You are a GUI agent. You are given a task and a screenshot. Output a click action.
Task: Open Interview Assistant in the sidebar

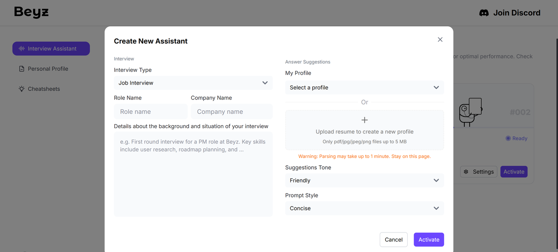point(51,49)
